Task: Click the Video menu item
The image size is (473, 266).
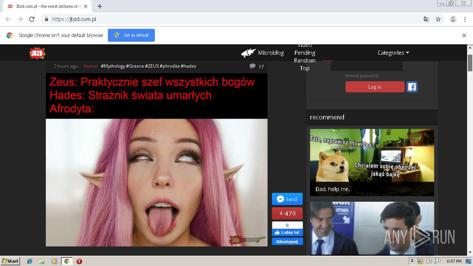Action: (x=304, y=46)
